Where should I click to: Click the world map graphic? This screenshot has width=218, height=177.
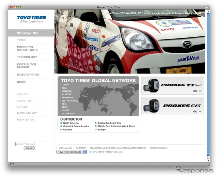point(109,100)
